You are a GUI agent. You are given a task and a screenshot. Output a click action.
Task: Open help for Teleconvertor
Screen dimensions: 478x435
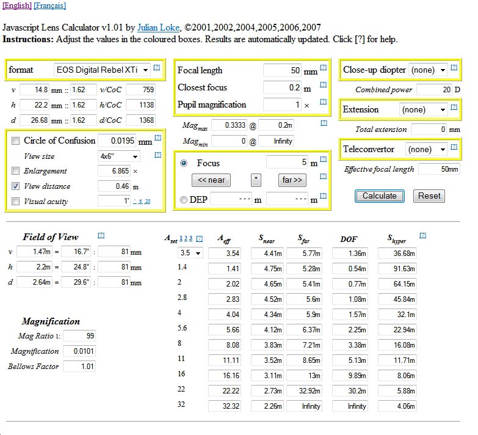click(x=454, y=148)
